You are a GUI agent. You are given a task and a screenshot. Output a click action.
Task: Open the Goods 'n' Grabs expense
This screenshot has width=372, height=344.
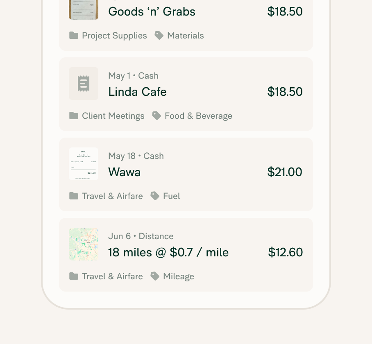point(186,25)
